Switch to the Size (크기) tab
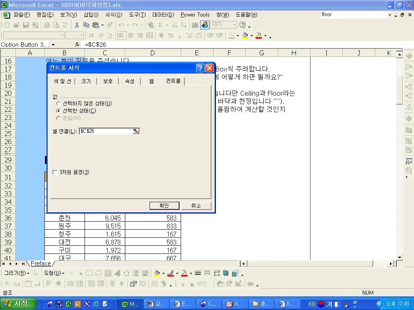This screenshot has width=414, height=310. [86, 81]
